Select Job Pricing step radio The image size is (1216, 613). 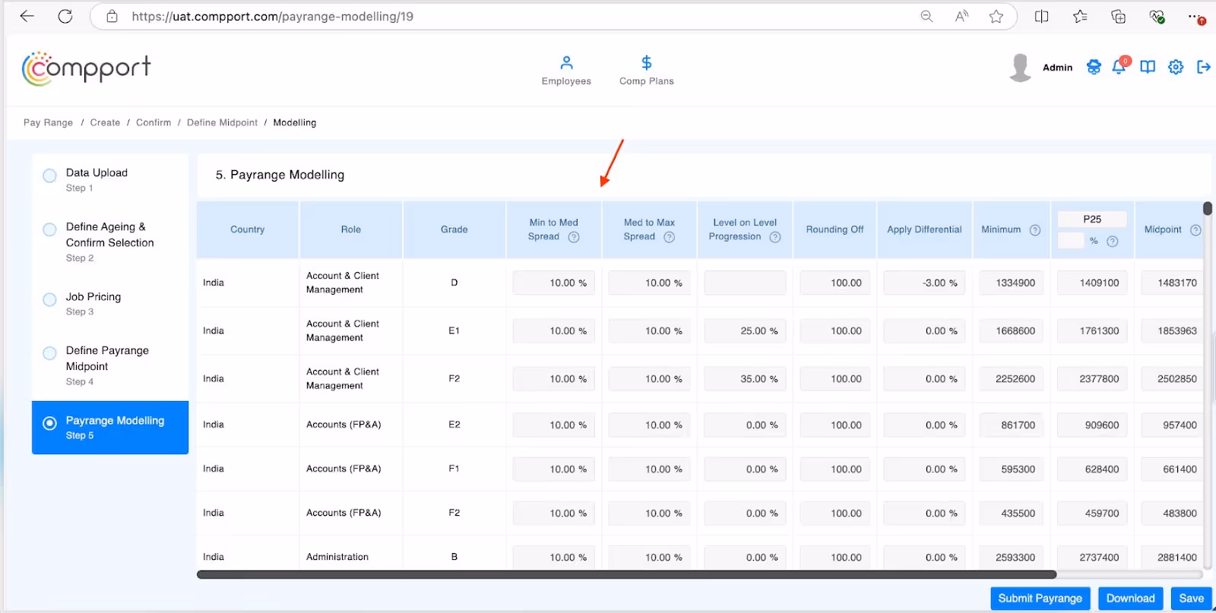49,299
